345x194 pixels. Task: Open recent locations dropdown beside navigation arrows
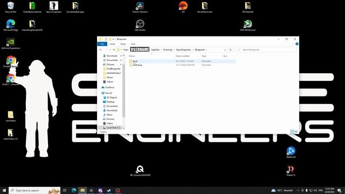(x=110, y=50)
